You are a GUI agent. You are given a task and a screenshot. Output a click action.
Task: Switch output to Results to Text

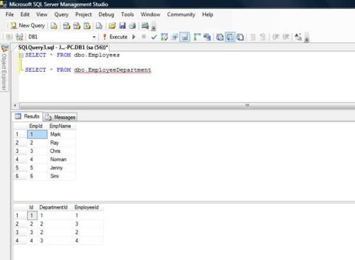[220, 37]
